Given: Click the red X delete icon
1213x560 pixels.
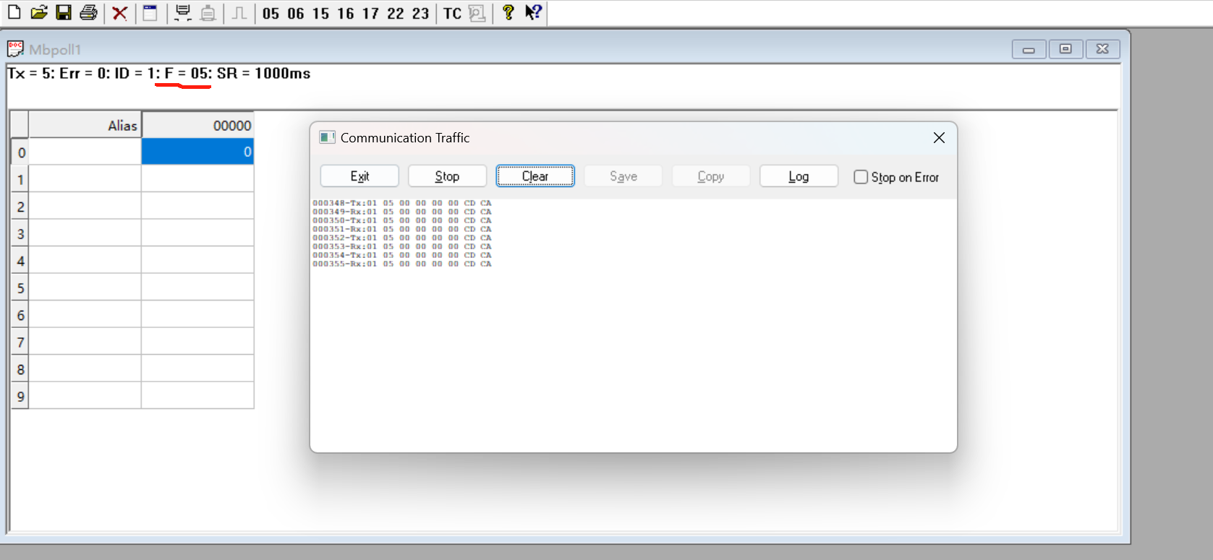Looking at the screenshot, I should coord(120,13).
